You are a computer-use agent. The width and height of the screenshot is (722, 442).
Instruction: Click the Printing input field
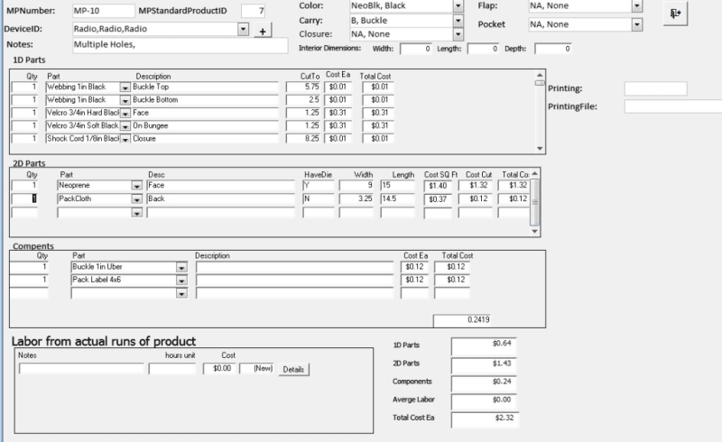(656, 89)
